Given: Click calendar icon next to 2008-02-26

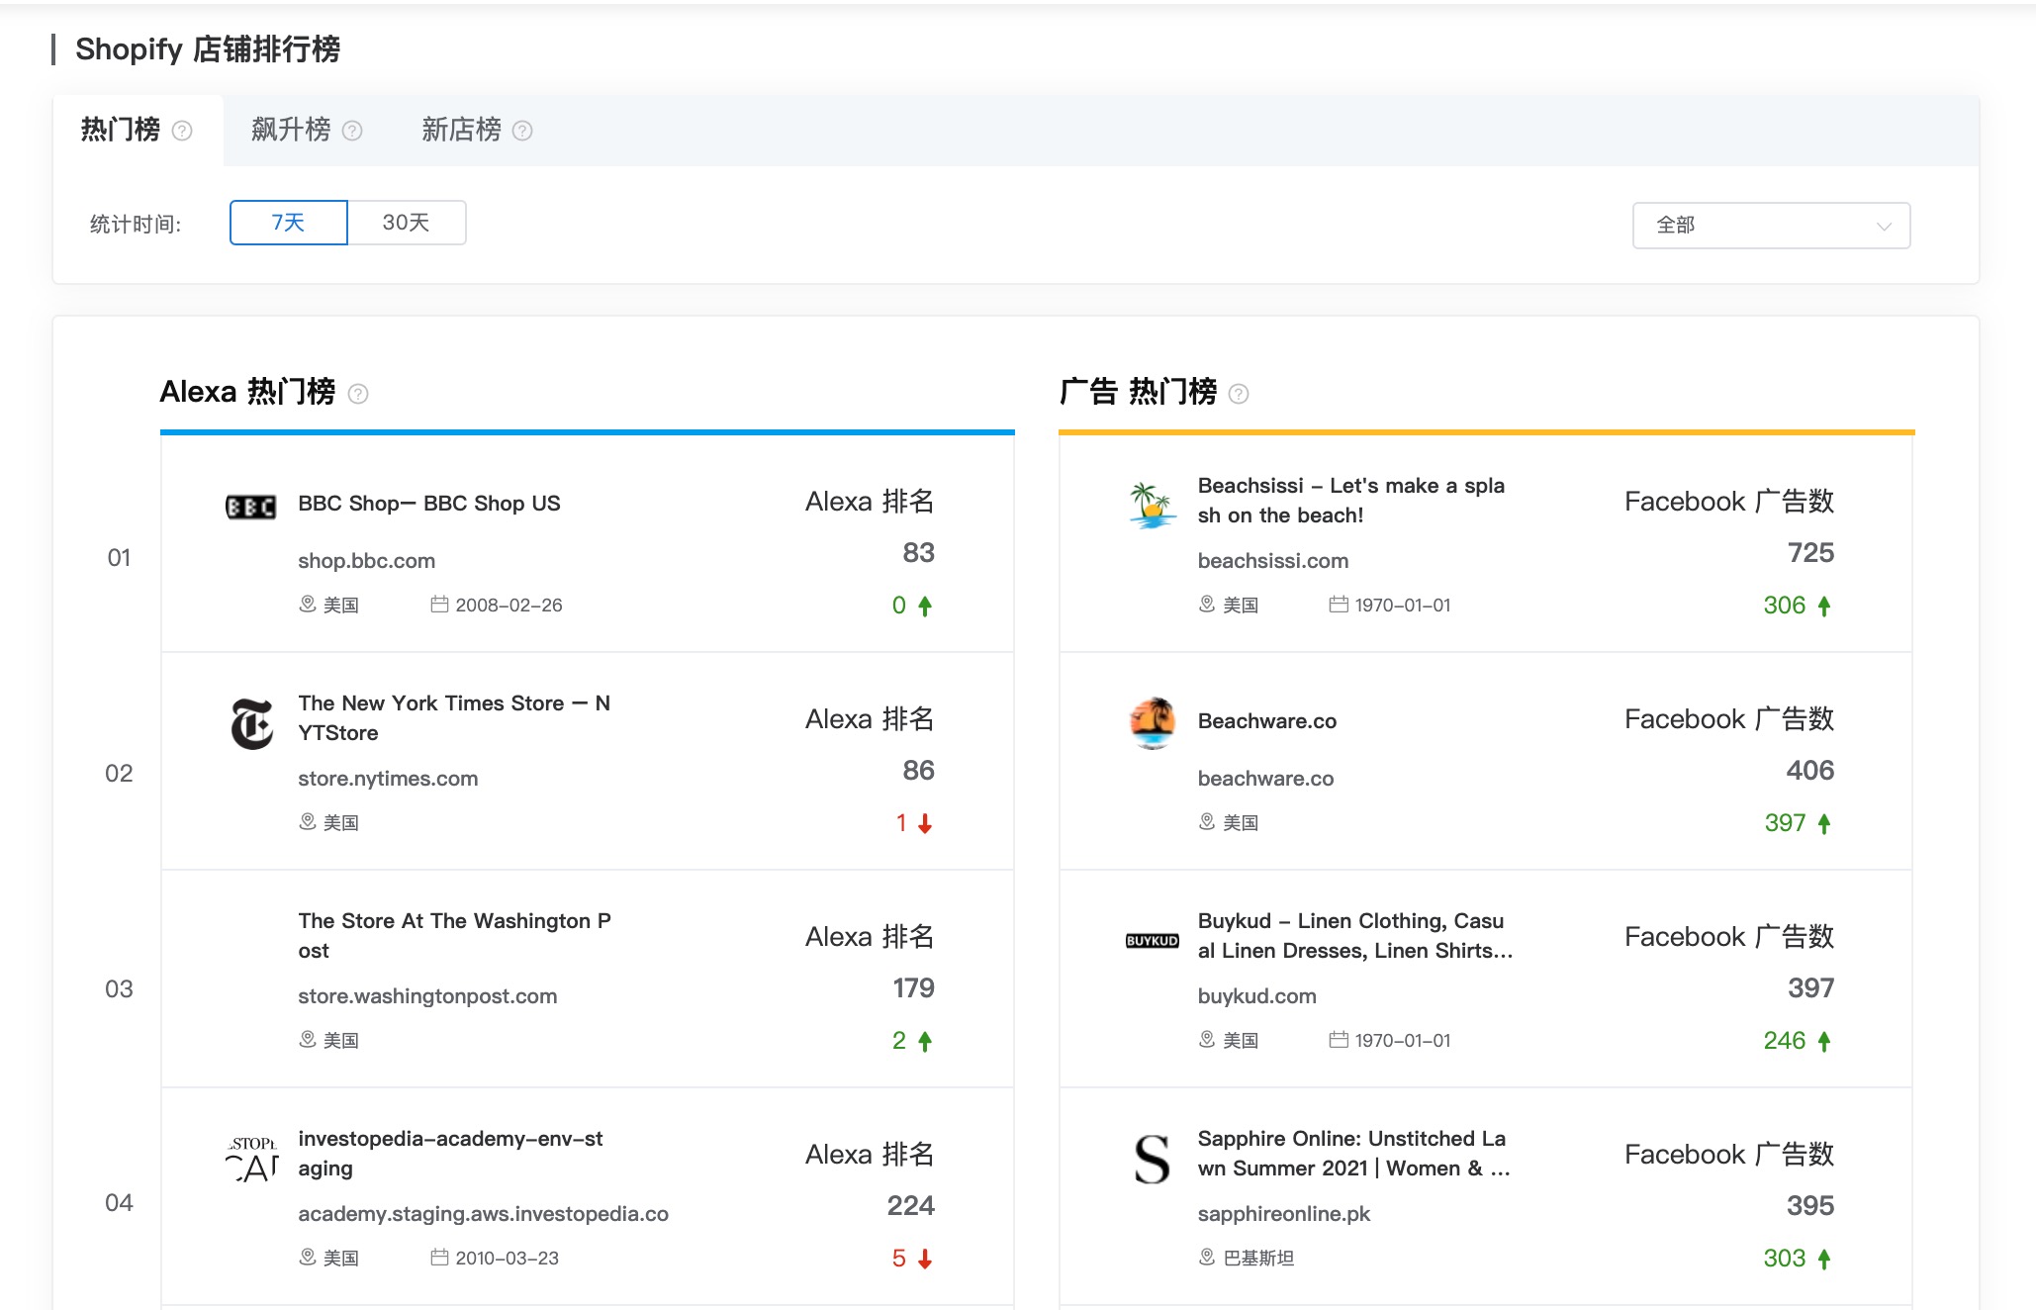Looking at the screenshot, I should coord(439,605).
